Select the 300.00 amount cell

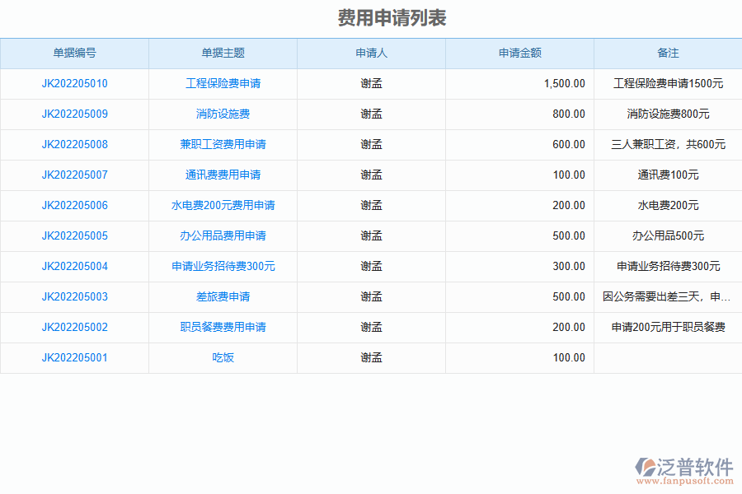519,267
